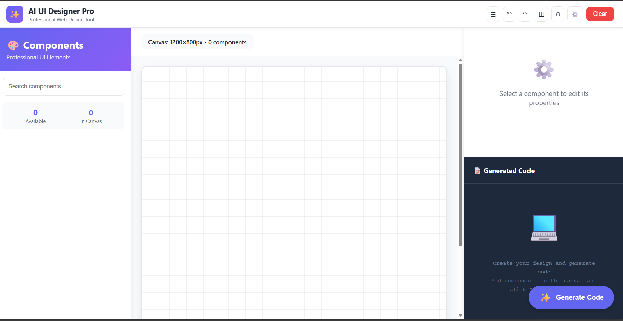Screen dimensions: 623x321
Task: Click the 'Professional UI Elements' subtitle
Action: [38, 57]
